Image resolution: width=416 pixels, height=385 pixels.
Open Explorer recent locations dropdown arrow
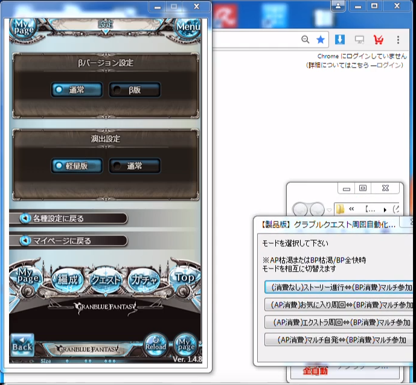coord(329,210)
